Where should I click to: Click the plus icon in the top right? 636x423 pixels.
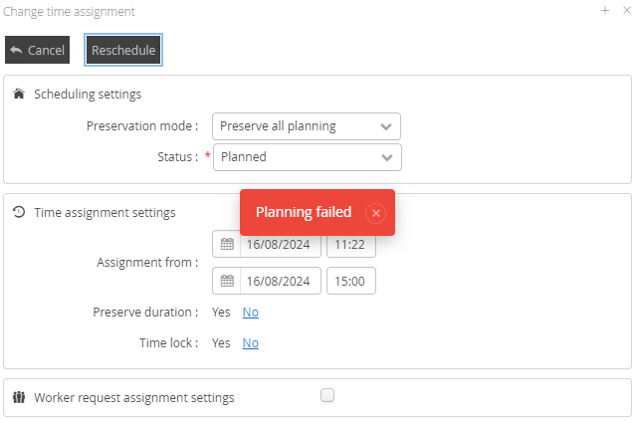click(605, 11)
